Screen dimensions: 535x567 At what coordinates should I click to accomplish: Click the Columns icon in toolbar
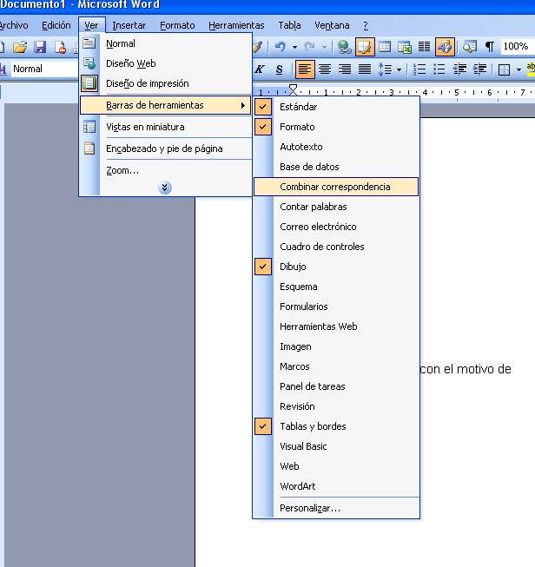(424, 47)
